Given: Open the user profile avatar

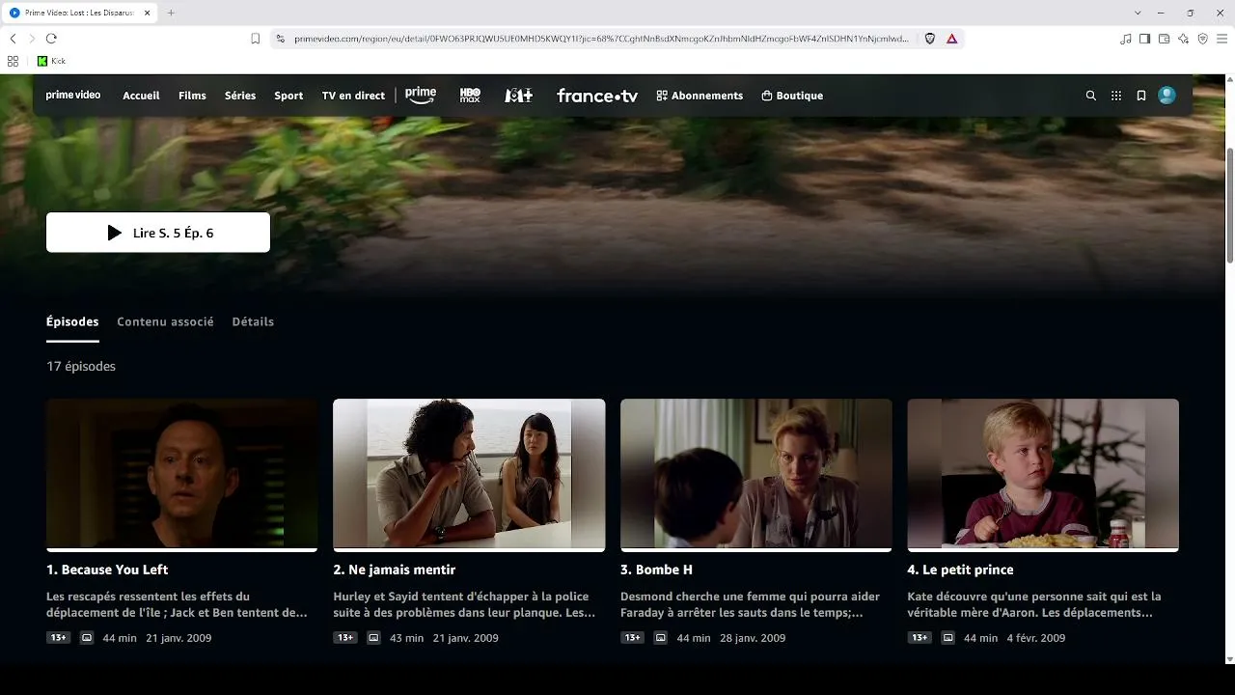Looking at the screenshot, I should (x=1166, y=96).
